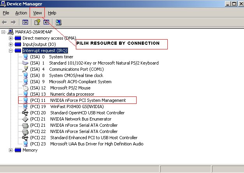Click Scan for hardware changes icon
Viewport: 244px width, 173px height.
click(58, 22)
